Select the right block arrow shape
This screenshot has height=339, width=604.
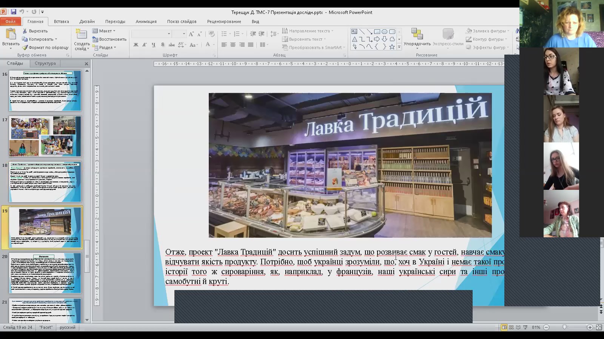377,39
